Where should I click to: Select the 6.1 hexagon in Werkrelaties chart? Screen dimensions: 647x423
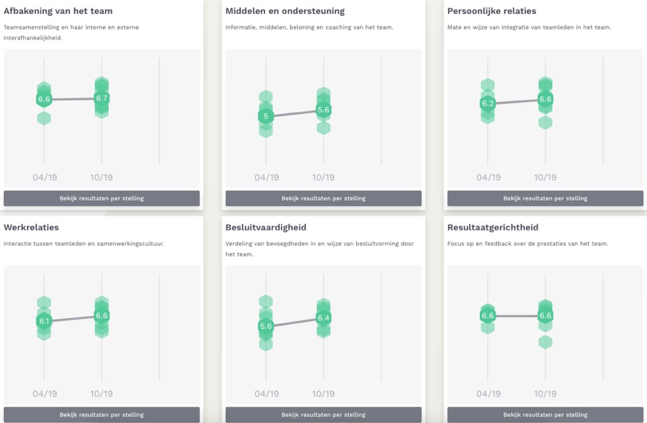pos(44,321)
